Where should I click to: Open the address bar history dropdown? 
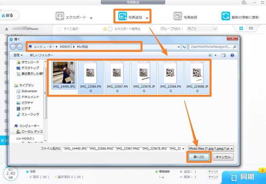click(179, 47)
